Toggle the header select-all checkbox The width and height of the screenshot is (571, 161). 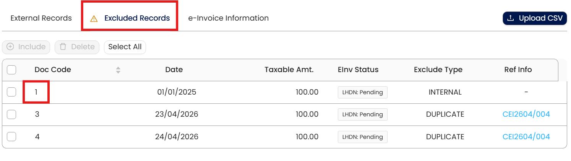point(11,70)
